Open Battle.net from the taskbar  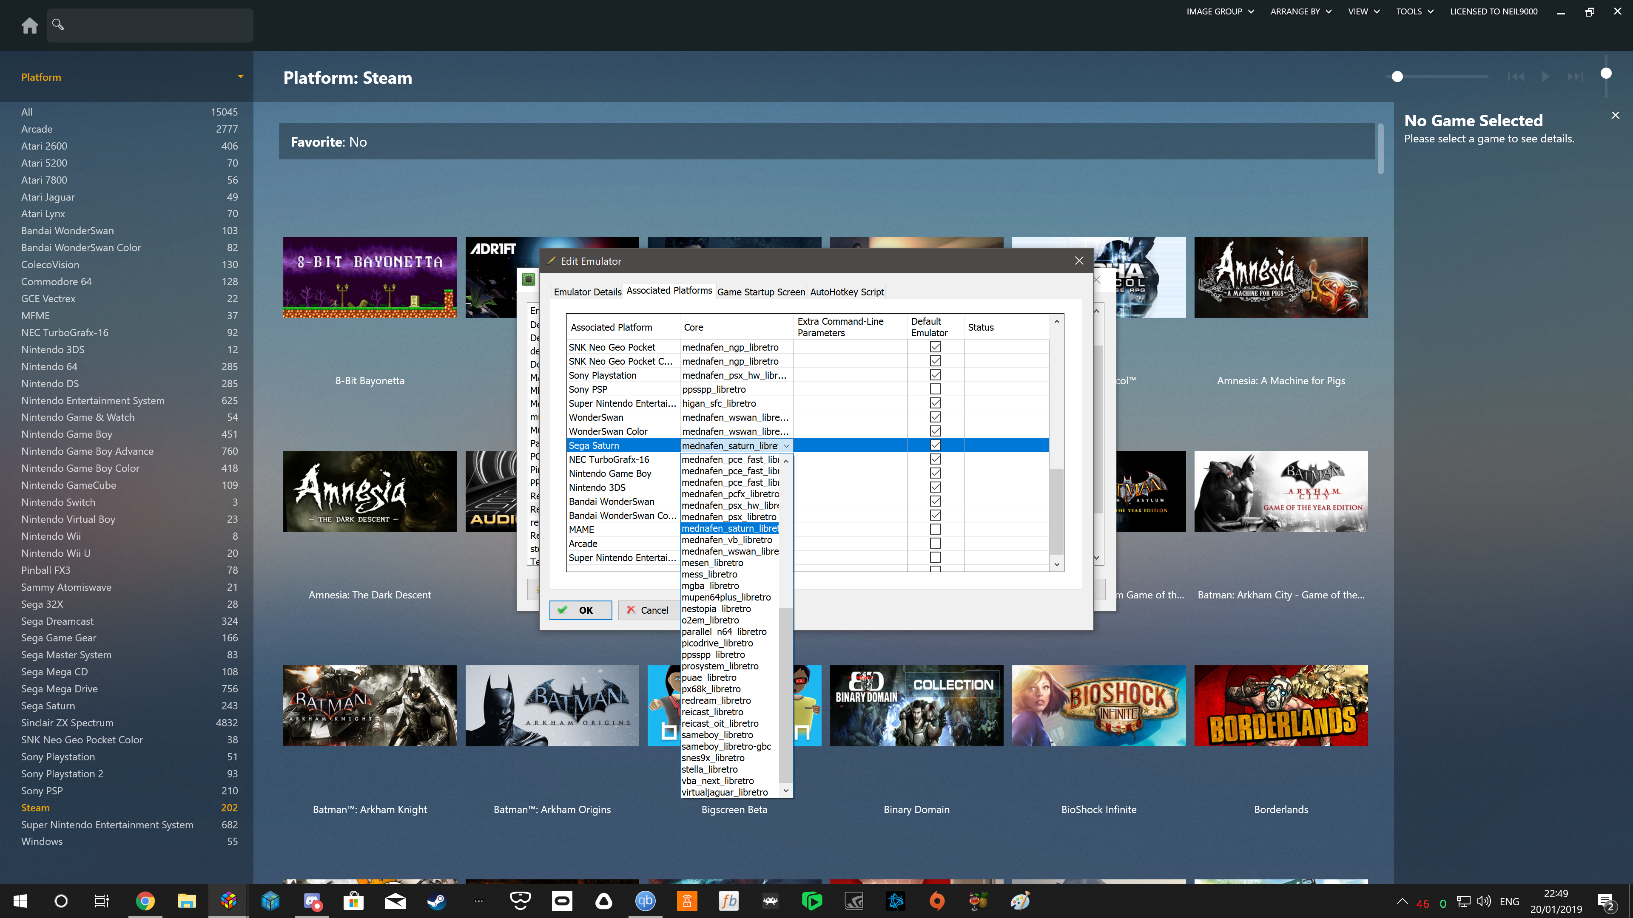pos(896,901)
